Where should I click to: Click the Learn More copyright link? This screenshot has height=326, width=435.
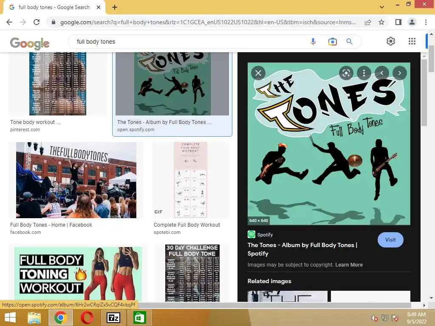click(349, 265)
